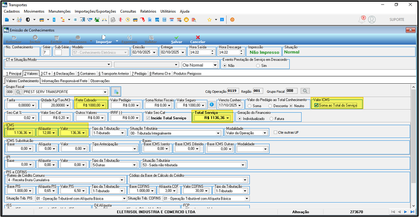Go to first record using the bottom navigation arrow
Image resolution: width=419 pixels, height=217 pixels.
pos(393,212)
